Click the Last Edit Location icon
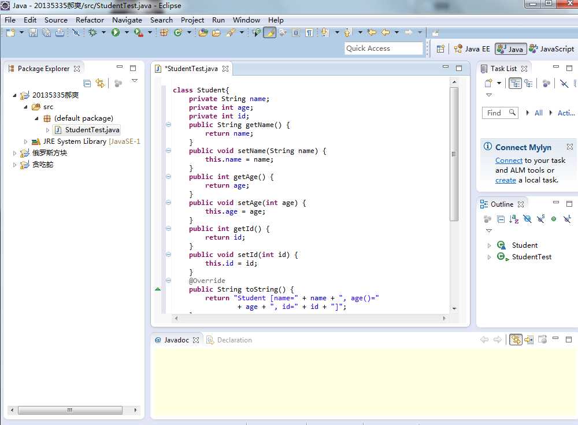The height and width of the screenshot is (425, 578). coord(372,33)
